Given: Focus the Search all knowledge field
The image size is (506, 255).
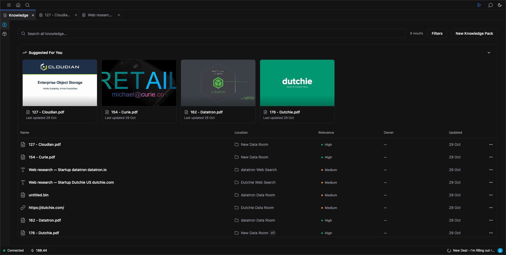Looking at the screenshot, I should 211,34.
